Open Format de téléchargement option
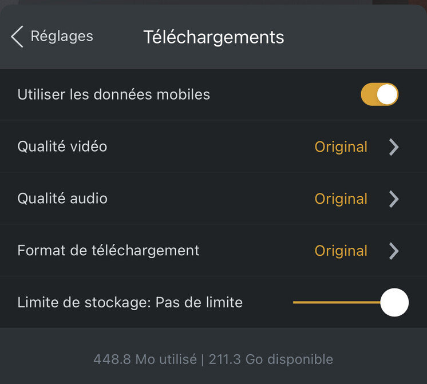The height and width of the screenshot is (384, 427). click(108, 251)
